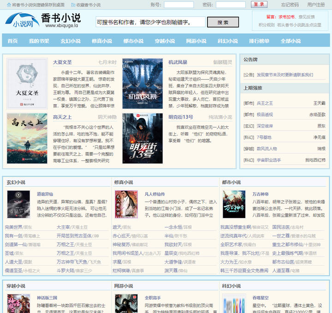
Task: Open the 万古神帝 cover thumbnail
Action: pos(234,204)
